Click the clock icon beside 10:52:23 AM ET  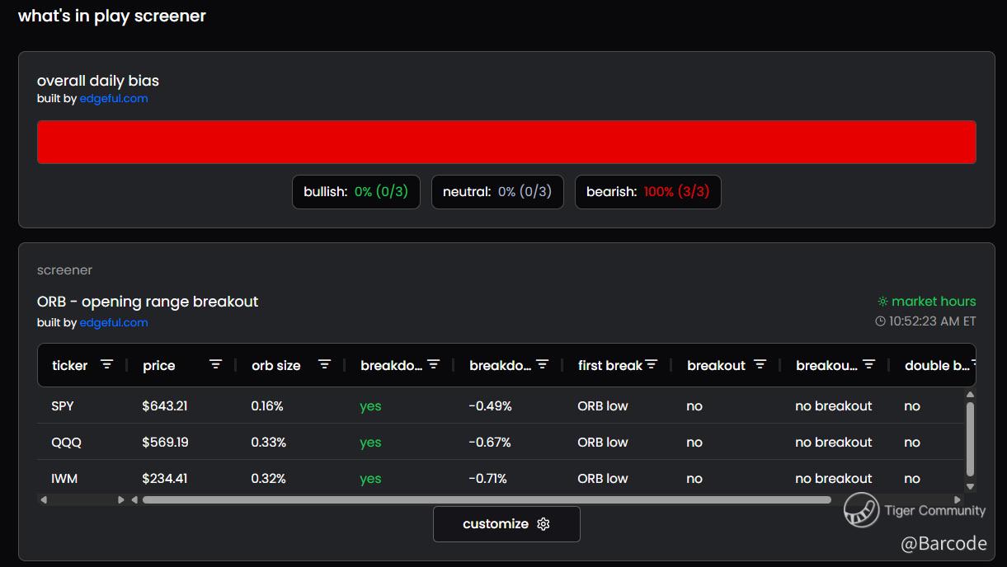pos(880,321)
